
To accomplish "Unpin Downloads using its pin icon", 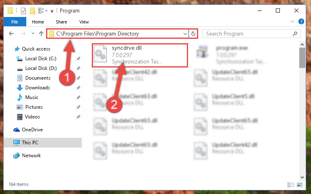I will [x=78, y=88].
